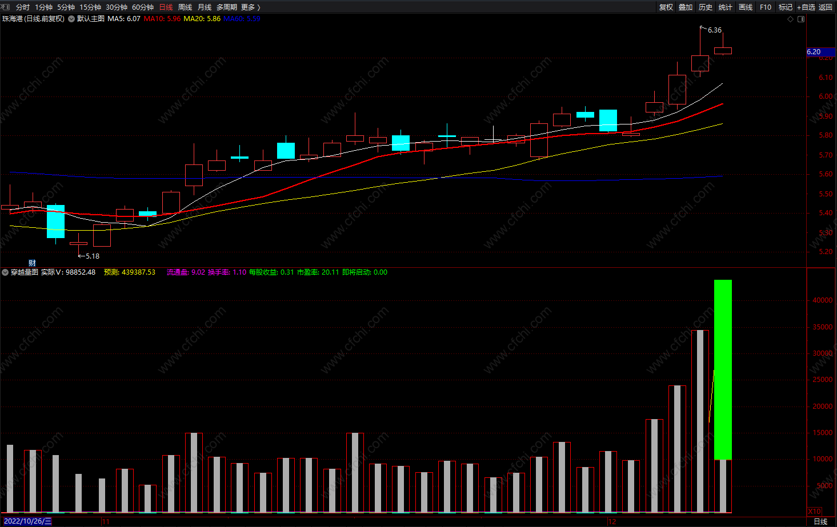This screenshot has height=527, width=837.
Task: Click the MA10: 5.96 indicator label
Action: [162, 19]
